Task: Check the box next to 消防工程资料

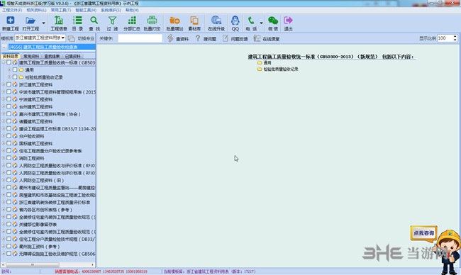Action: click(9, 158)
